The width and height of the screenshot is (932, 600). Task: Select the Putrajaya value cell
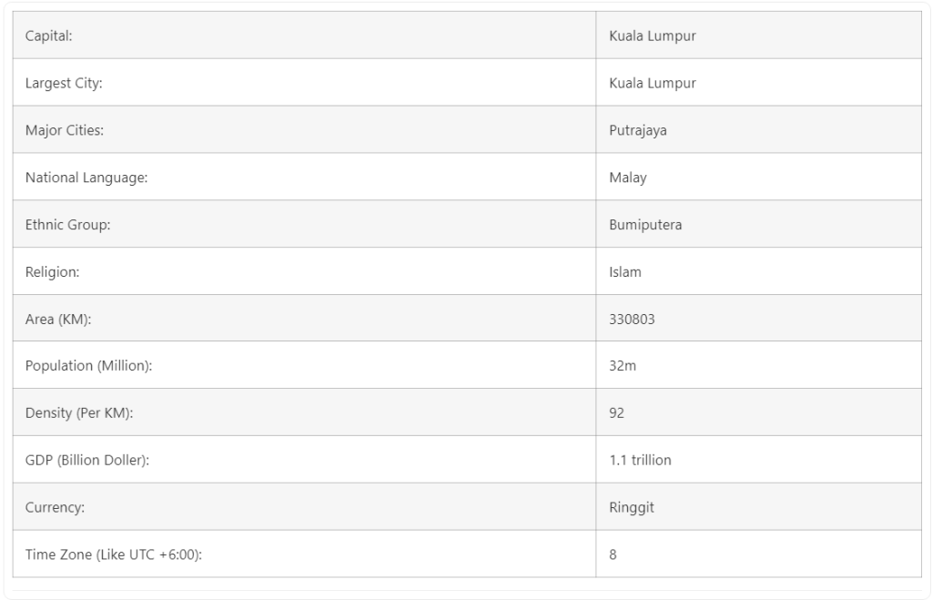click(x=637, y=130)
